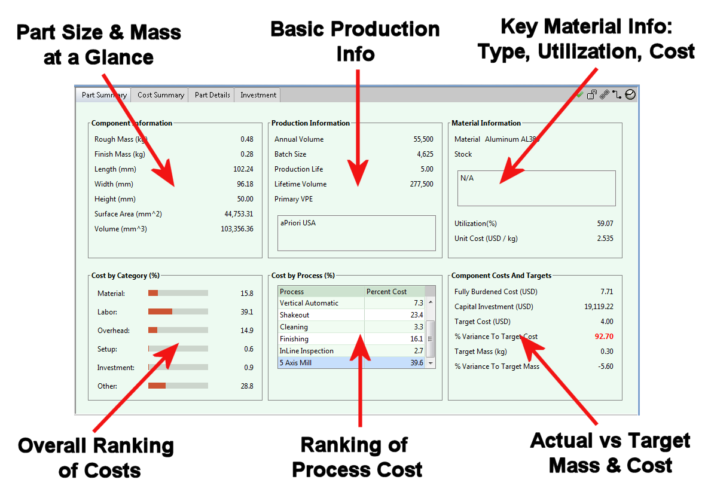
Task: Select the Shakeout process row
Action: (x=351, y=315)
